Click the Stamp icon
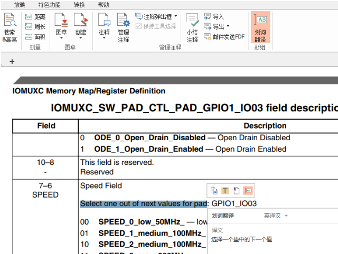The height and width of the screenshot is (254, 338). pyautogui.click(x=61, y=20)
